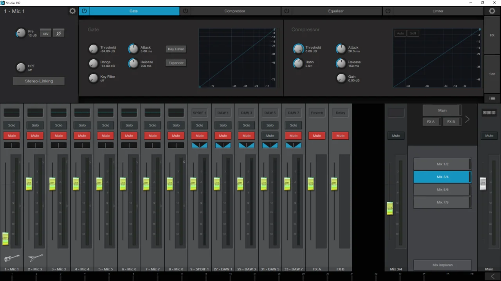Click the Mix 3/4 output fader handle
The image size is (501, 281).
pos(389,208)
